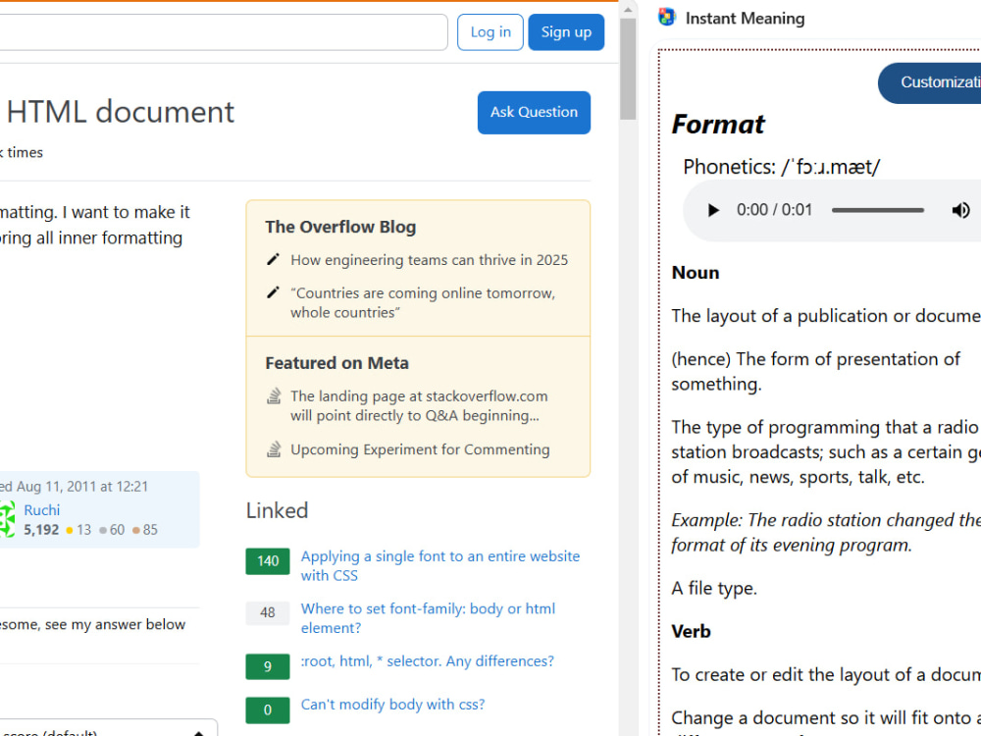
Task: Click pencil icon beside engineering teams post
Action: click(273, 259)
